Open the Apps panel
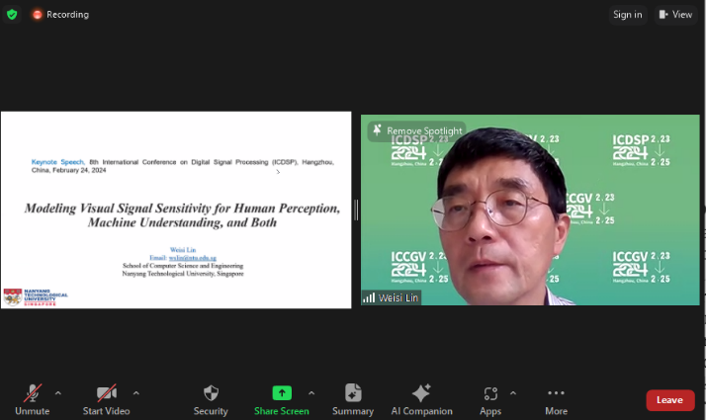Viewport: 706px width, 420px height. pos(490,393)
